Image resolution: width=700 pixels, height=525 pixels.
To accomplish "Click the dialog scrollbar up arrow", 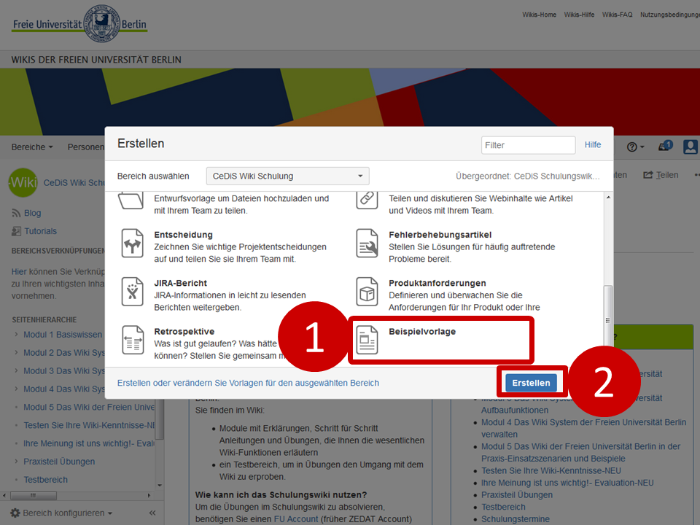I will pyautogui.click(x=608, y=197).
